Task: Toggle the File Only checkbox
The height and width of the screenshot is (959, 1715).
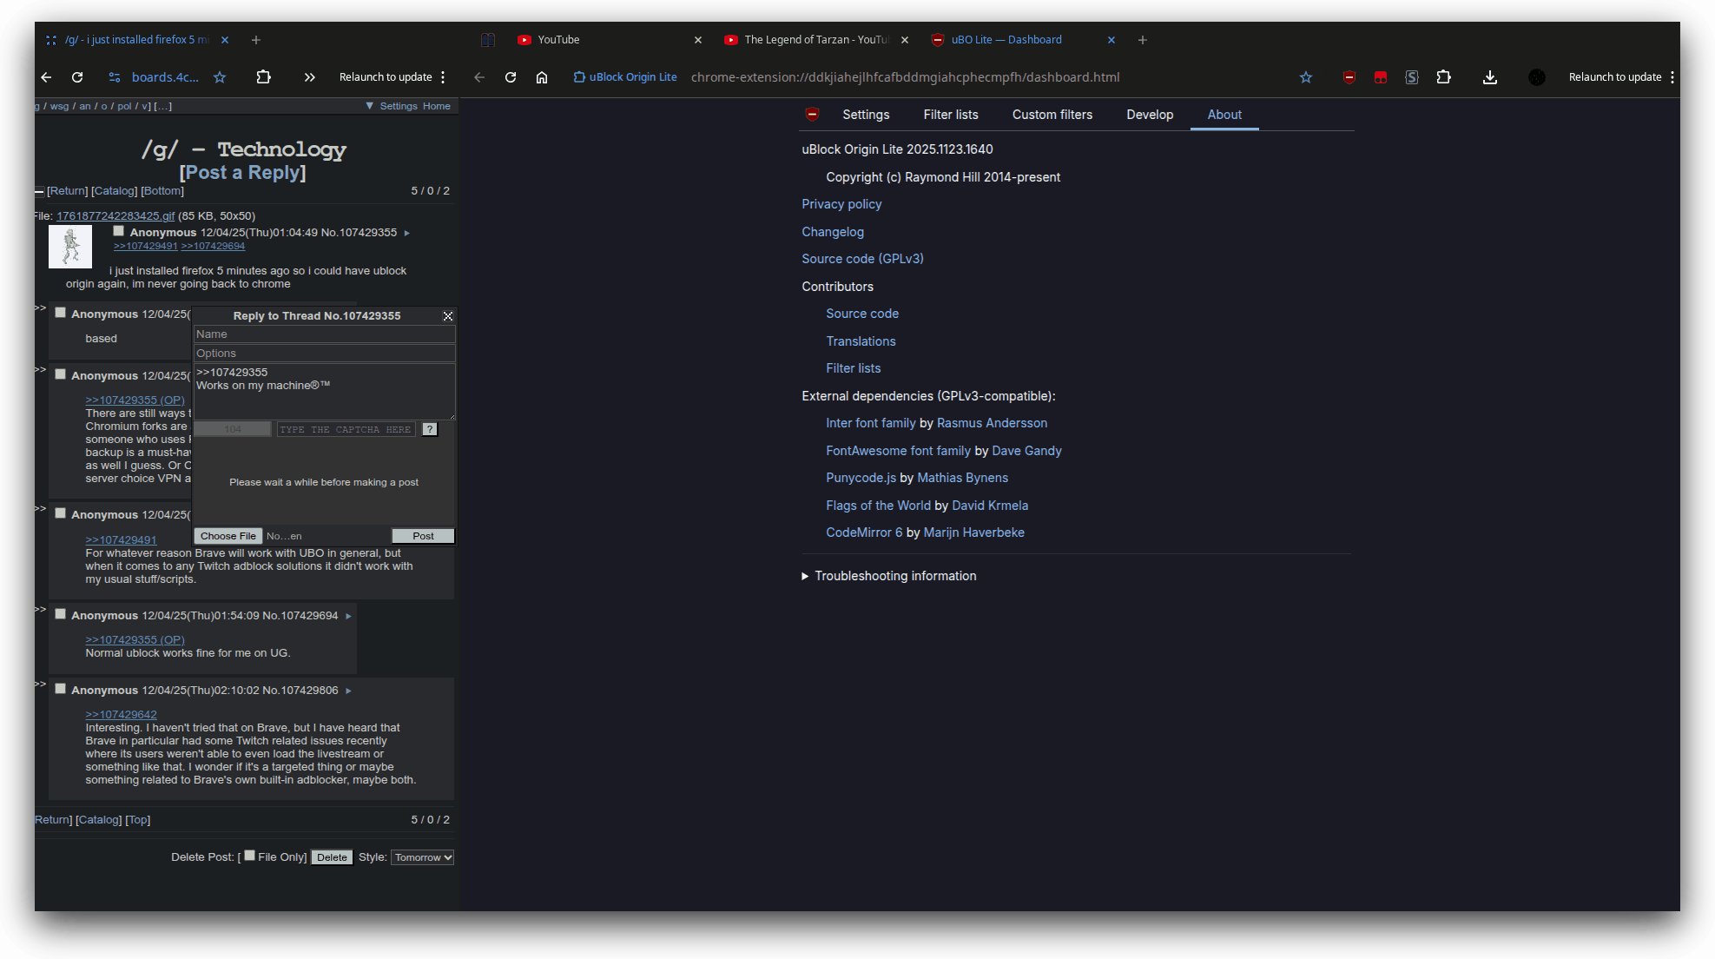Action: tap(250, 856)
